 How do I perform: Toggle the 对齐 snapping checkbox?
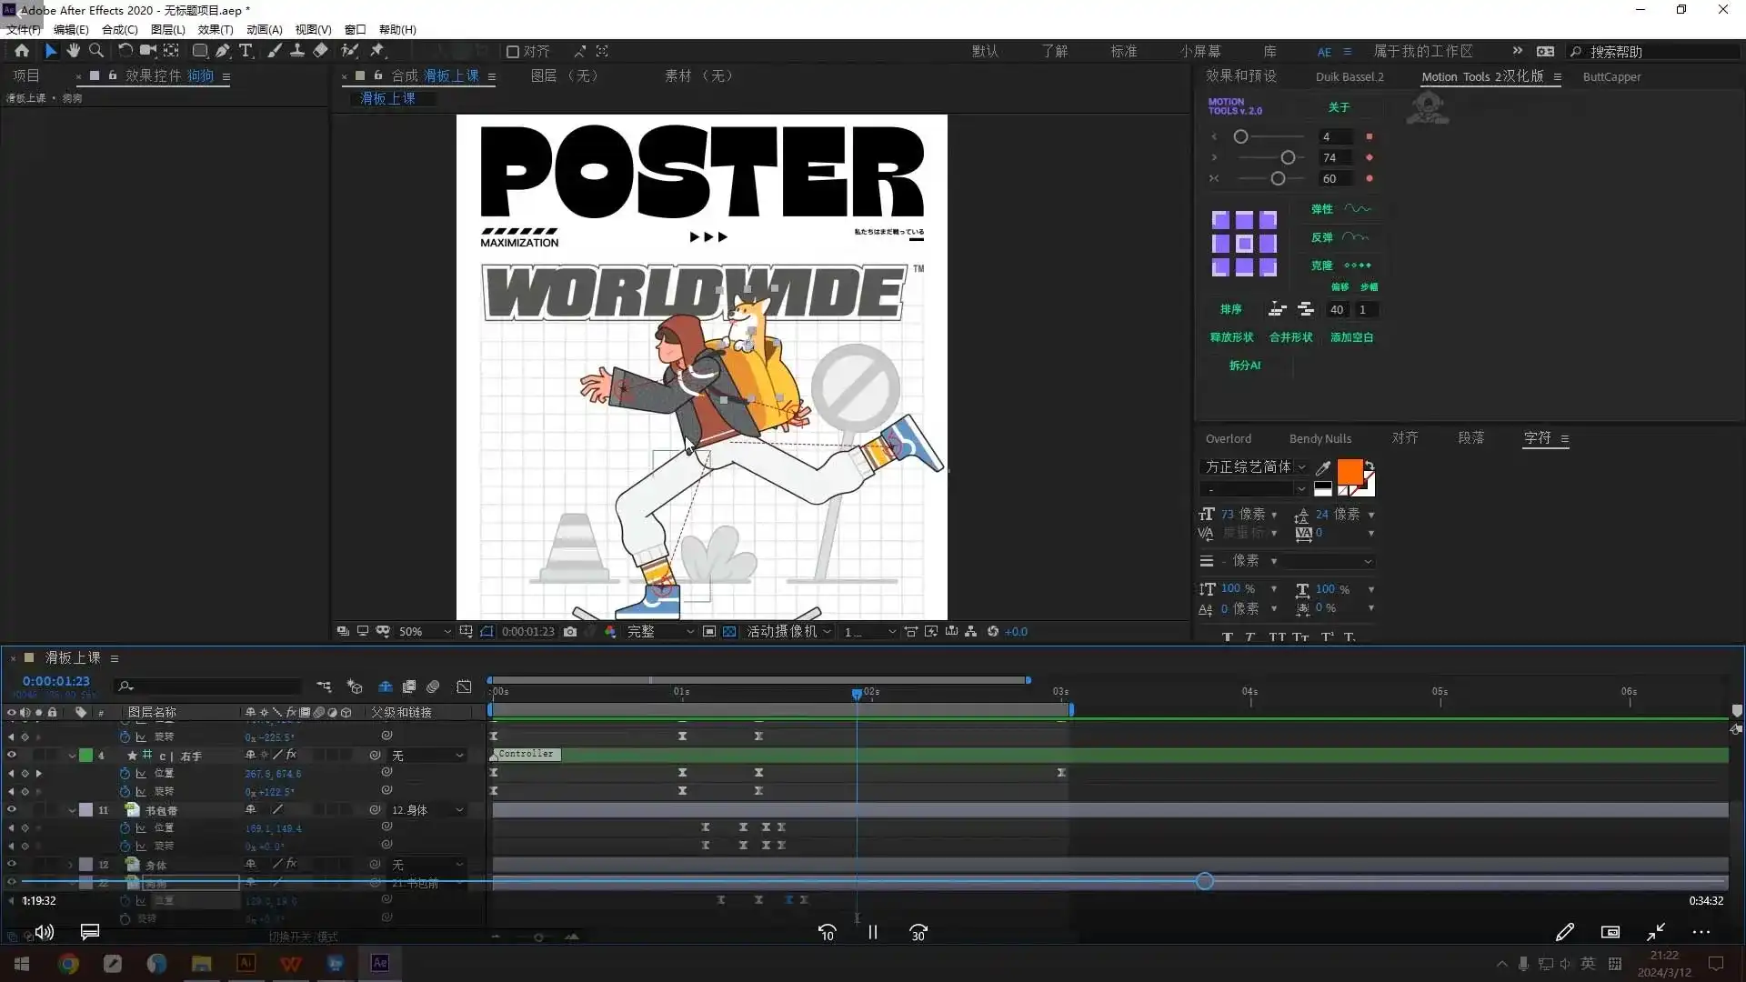(513, 52)
